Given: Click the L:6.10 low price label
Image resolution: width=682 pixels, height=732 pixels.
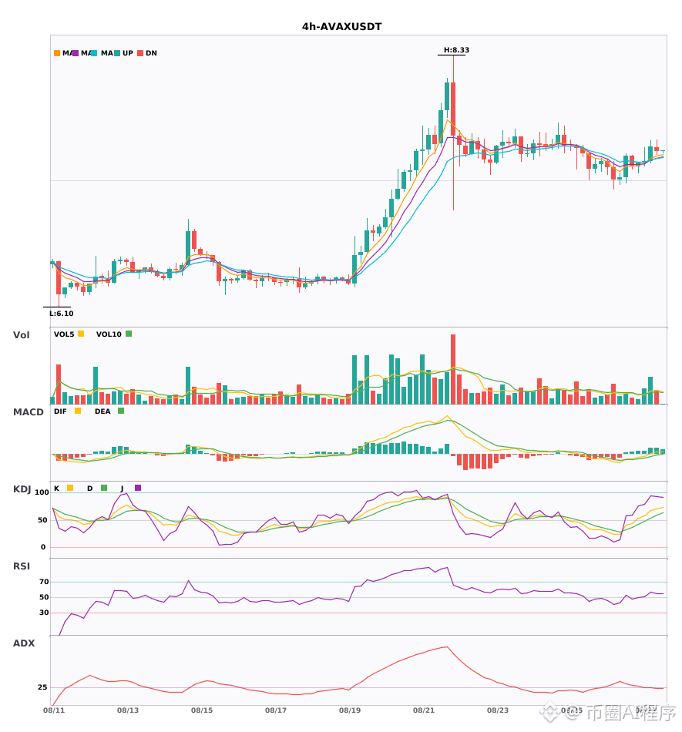Looking at the screenshot, I should point(62,314).
